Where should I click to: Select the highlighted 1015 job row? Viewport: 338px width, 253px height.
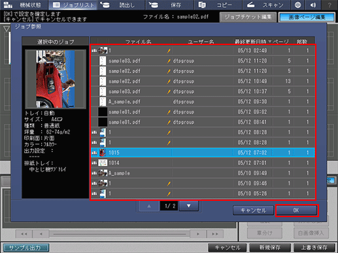pyautogui.click(x=203, y=153)
